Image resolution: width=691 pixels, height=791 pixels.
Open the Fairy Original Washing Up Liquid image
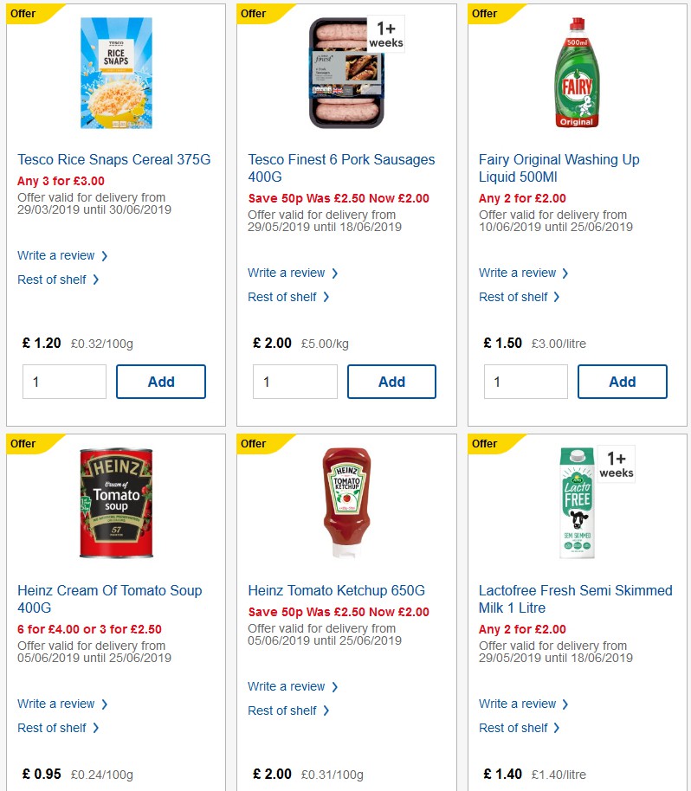click(x=577, y=74)
